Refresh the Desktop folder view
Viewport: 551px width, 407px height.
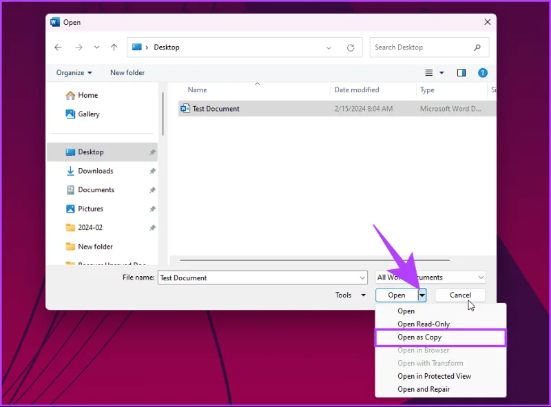coord(351,48)
